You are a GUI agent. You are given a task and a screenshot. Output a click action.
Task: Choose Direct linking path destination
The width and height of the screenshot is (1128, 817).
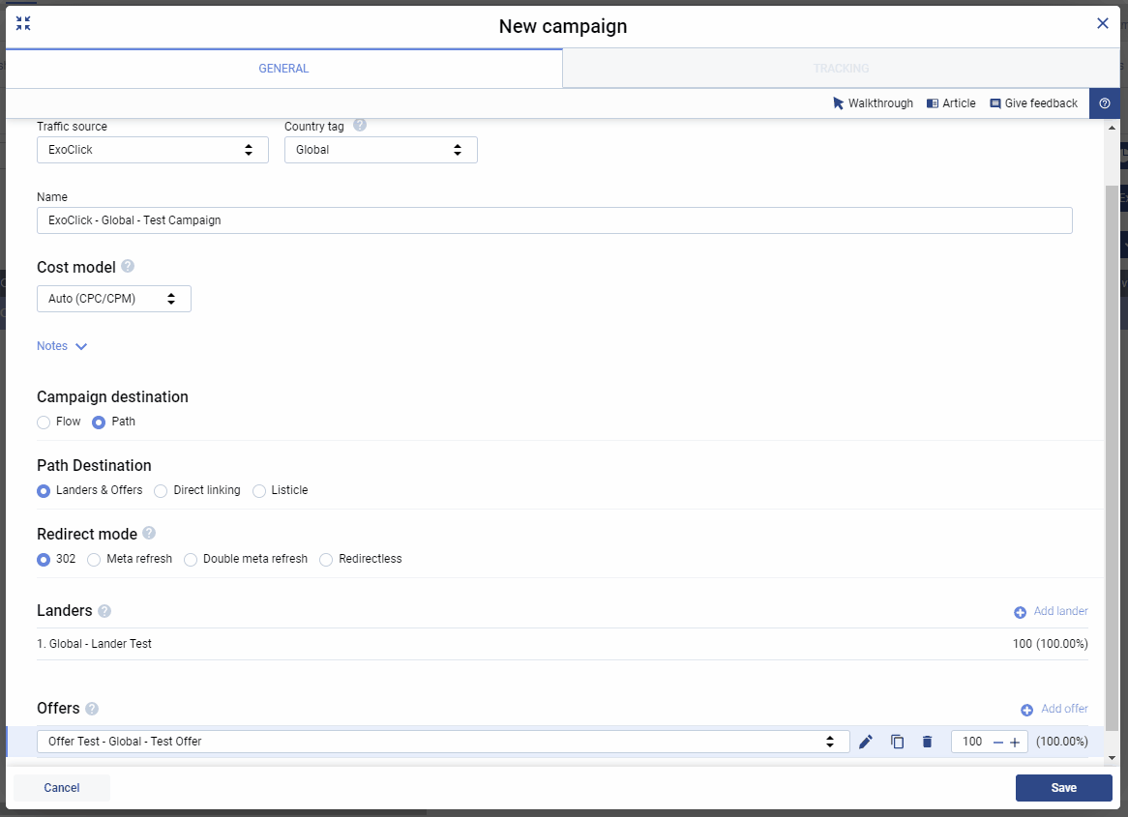click(162, 491)
